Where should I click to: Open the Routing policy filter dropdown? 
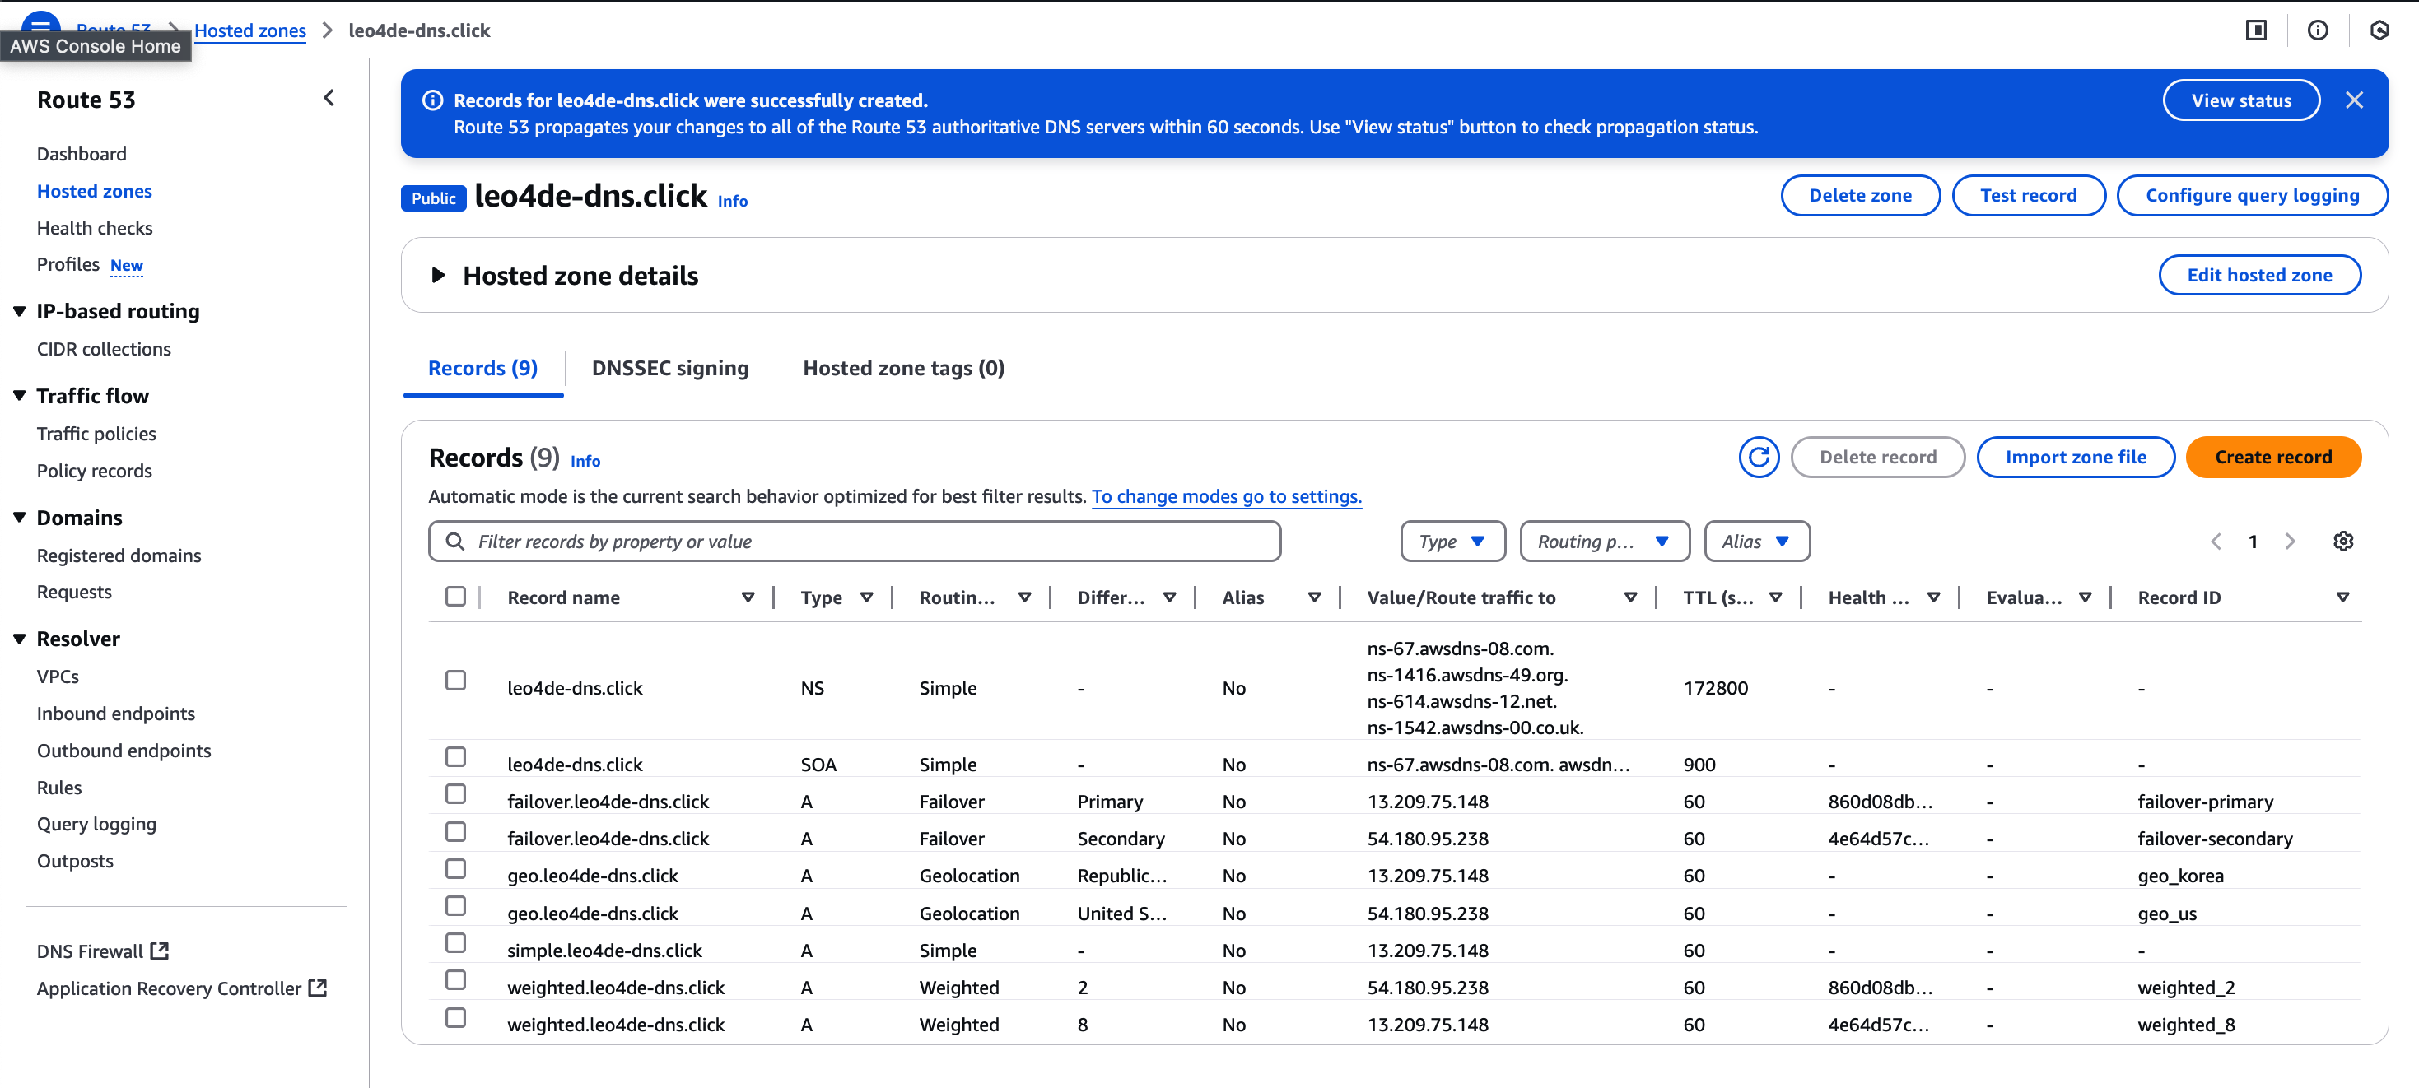point(1604,541)
